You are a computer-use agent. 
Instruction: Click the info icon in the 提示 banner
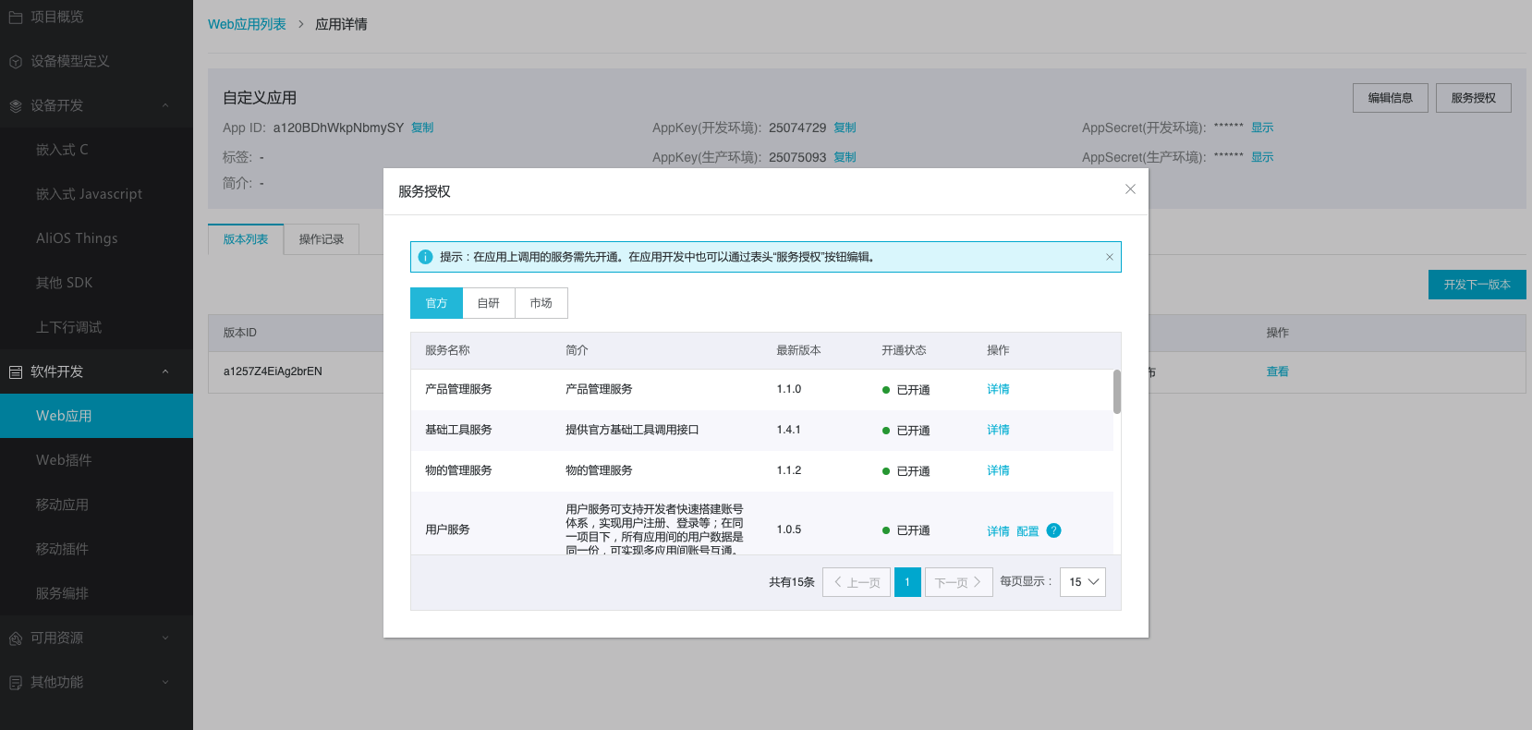point(425,257)
